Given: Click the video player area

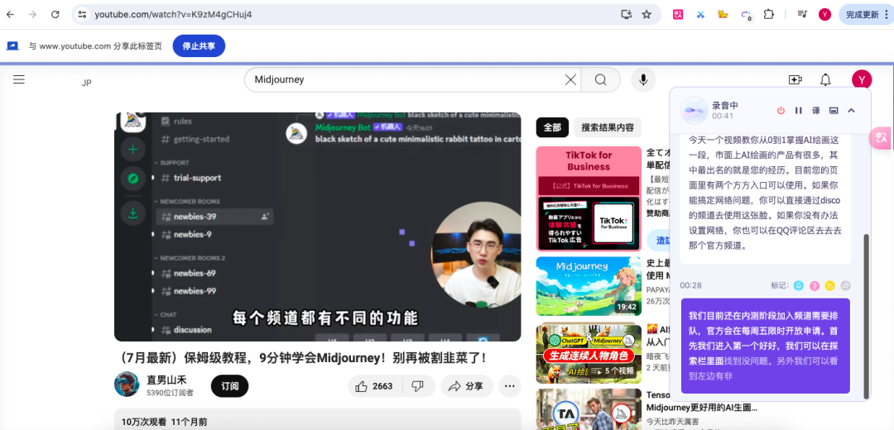Looking at the screenshot, I should (318, 227).
